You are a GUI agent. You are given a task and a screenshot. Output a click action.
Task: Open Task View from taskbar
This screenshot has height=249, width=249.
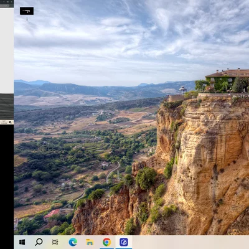pyautogui.click(x=55, y=242)
